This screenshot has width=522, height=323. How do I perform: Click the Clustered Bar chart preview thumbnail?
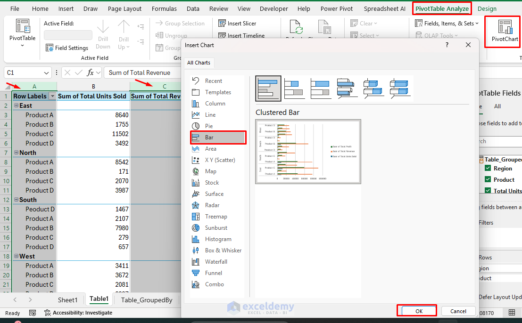[x=308, y=152]
